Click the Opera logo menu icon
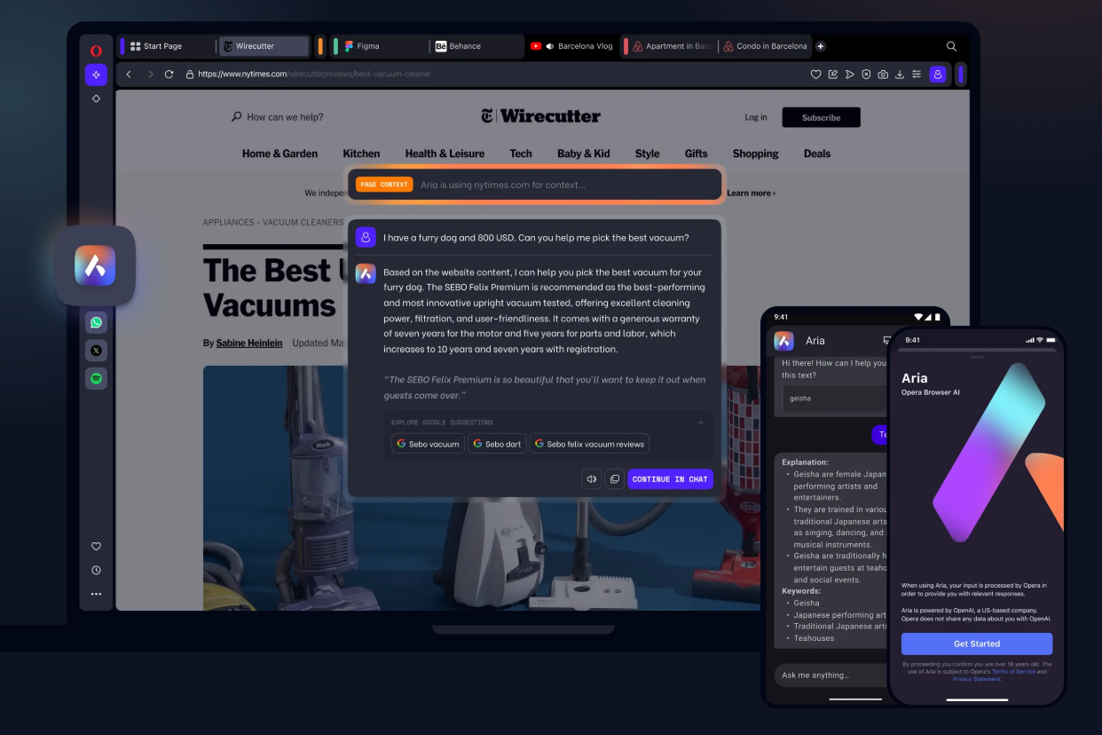Screen dimensions: 1102x735 coord(96,51)
